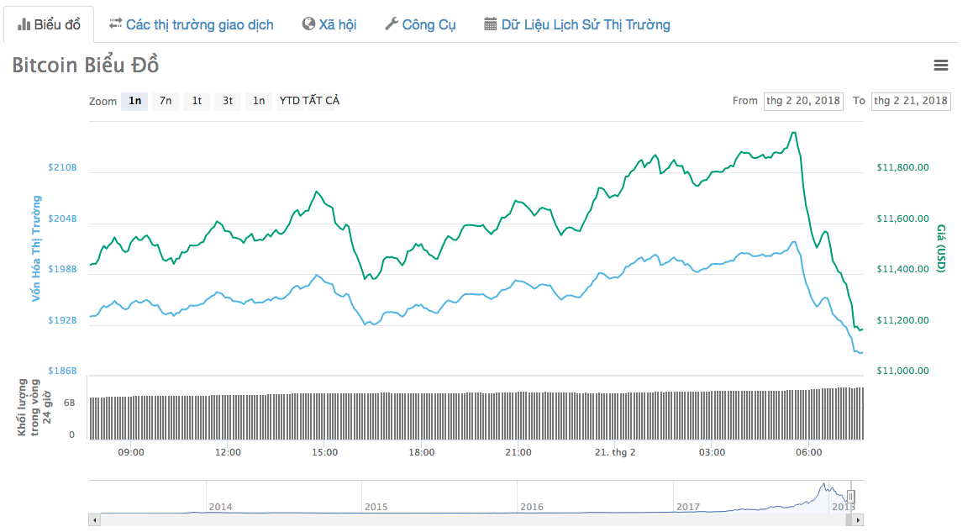Viewport: 973px width, 532px height.
Task: Select the 1n zoom button before YTD
Action: [259, 101]
